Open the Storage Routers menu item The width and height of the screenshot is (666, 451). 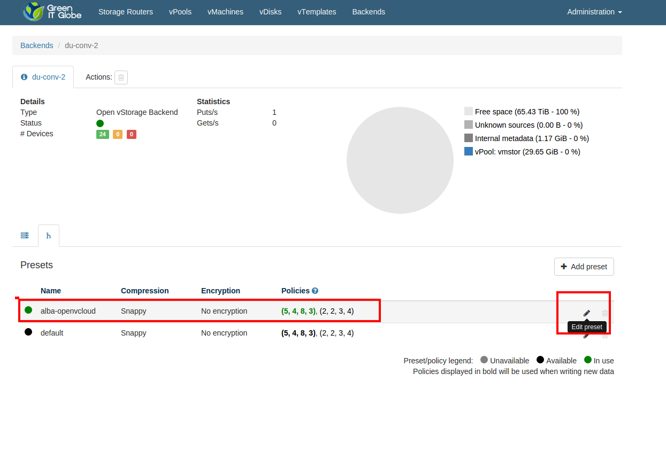(125, 12)
